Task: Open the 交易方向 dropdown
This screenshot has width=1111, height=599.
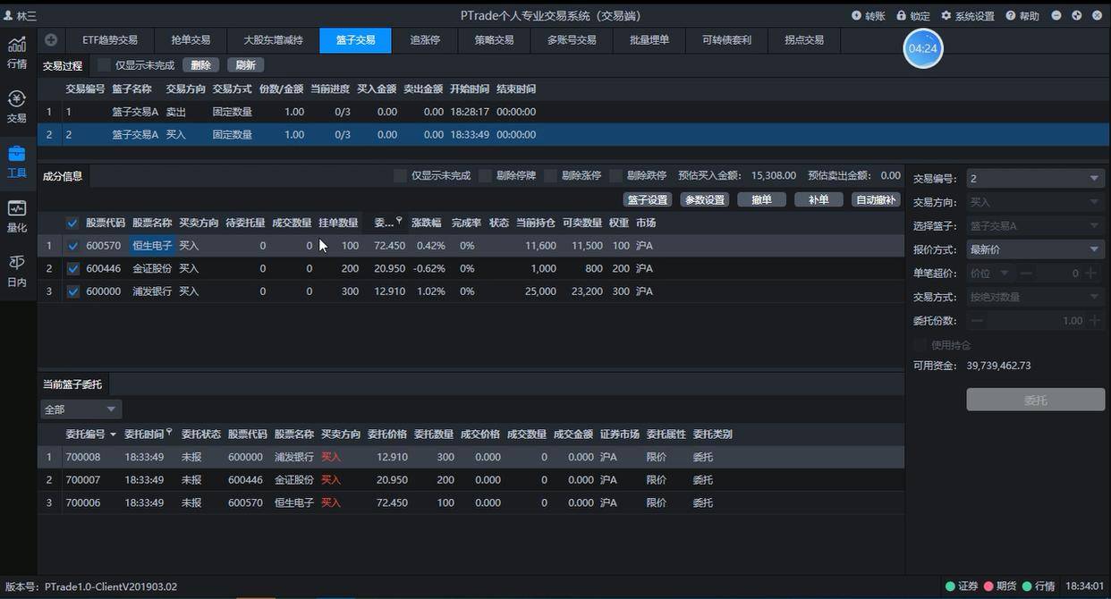Action: click(x=1035, y=202)
